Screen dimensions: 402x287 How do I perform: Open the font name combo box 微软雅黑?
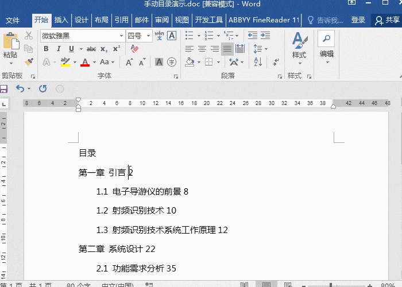(83, 36)
